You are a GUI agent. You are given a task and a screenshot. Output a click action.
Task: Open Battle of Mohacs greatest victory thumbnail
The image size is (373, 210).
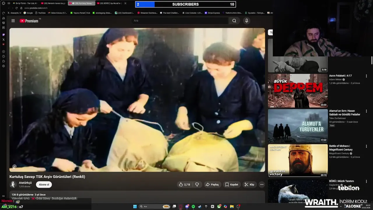pyautogui.click(x=298, y=161)
